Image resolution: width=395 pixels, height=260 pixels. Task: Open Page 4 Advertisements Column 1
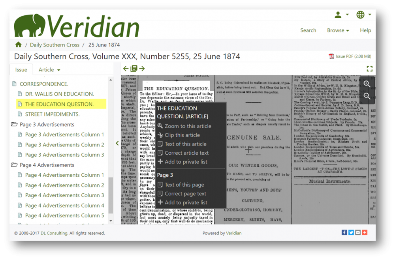click(x=64, y=175)
